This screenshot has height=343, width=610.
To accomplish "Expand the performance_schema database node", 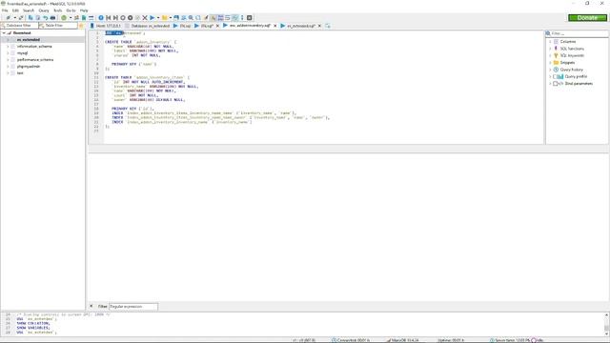I will (x=8, y=59).
